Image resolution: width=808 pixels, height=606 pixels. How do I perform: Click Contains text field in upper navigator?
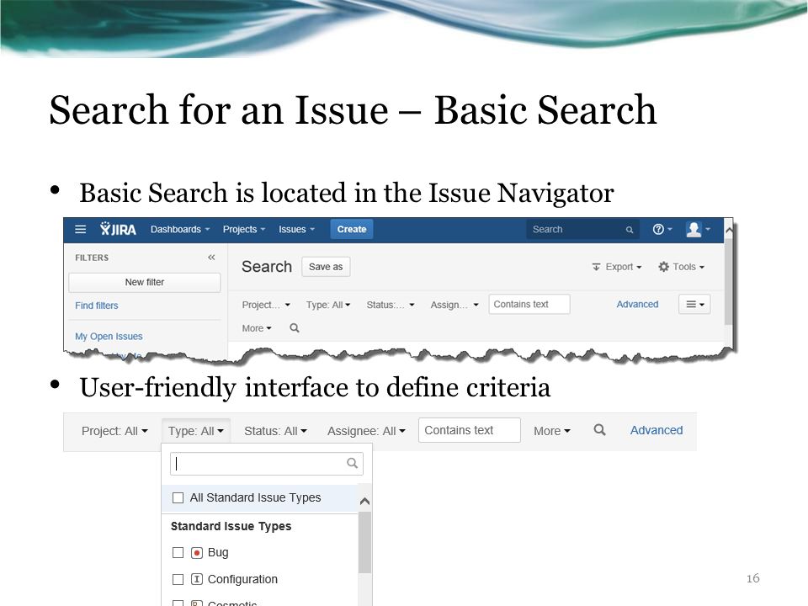pyautogui.click(x=529, y=304)
